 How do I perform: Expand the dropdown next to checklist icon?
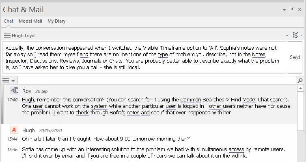[301, 36]
